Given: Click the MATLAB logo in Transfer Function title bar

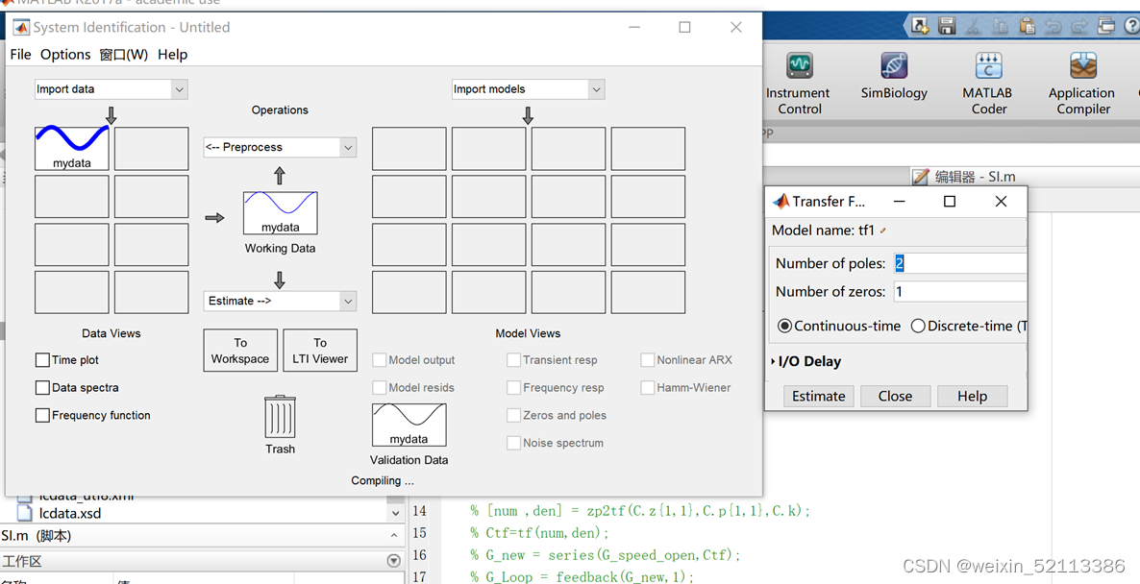Looking at the screenshot, I should click(781, 201).
